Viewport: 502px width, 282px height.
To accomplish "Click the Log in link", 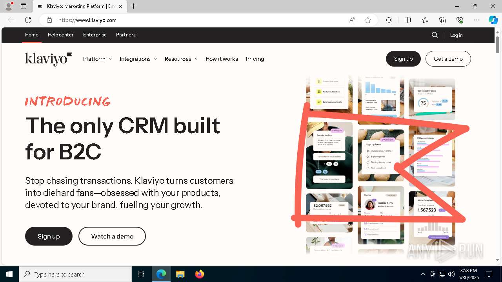I will (456, 35).
